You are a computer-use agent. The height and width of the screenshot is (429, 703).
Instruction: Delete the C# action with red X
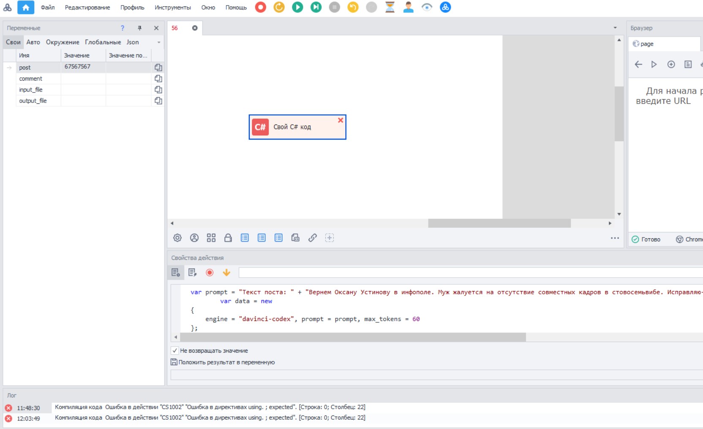tap(341, 120)
